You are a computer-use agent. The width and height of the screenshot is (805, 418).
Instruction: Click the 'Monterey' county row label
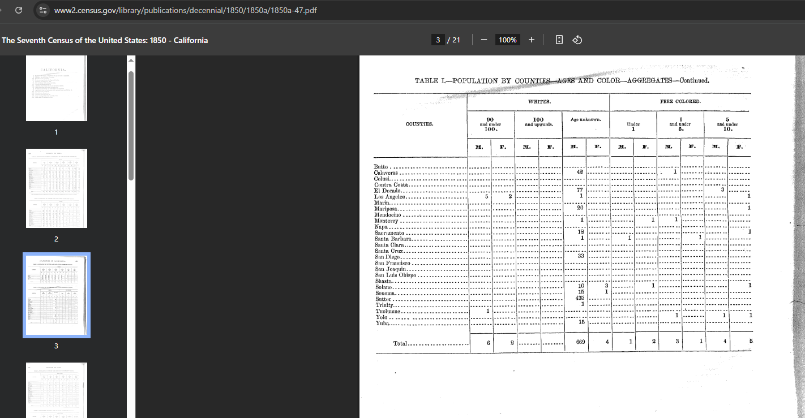tap(387, 221)
